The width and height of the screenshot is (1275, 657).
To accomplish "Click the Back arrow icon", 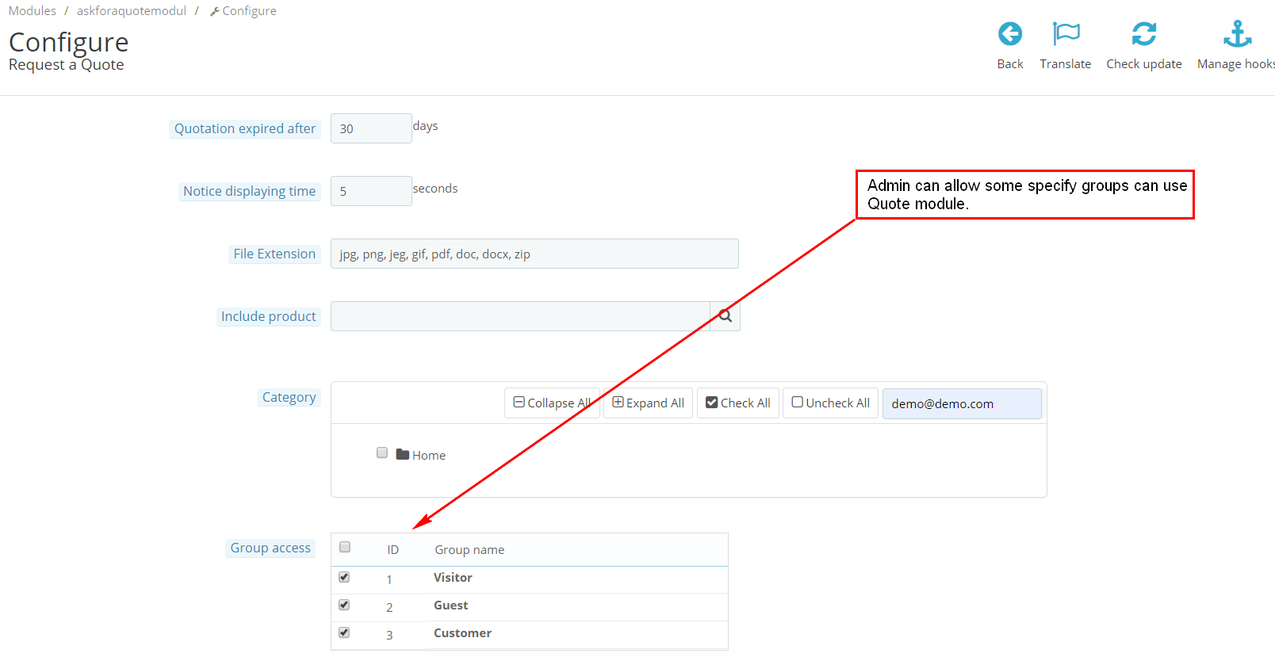I will (x=1009, y=34).
